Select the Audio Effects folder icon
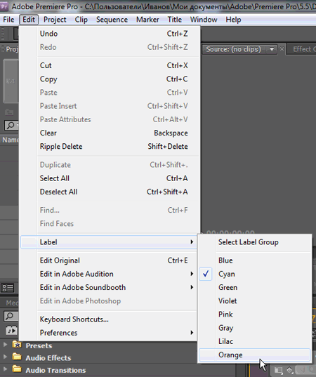316x377 pixels. [17, 357]
